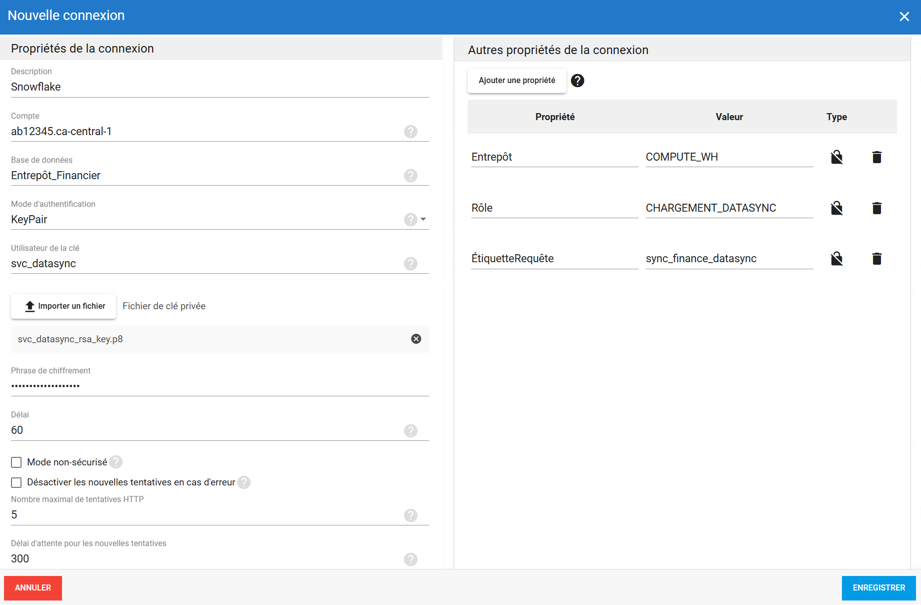The height and width of the screenshot is (605, 921).
Task: Open help next to Ajouter une propriété
Action: 578,81
